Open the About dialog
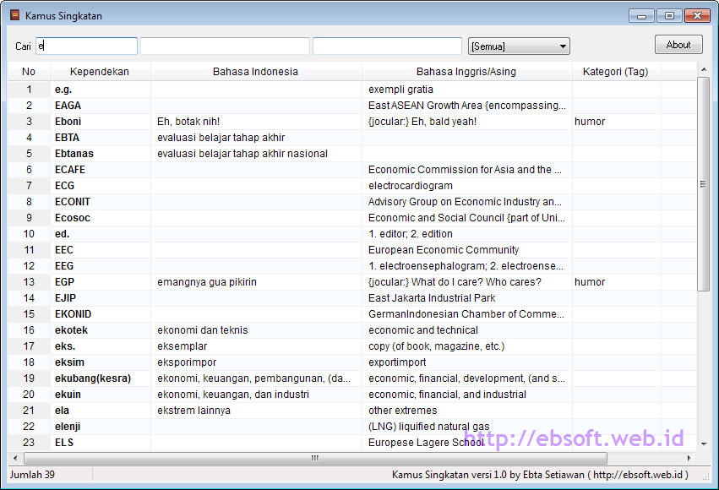Screen dimensions: 719x490 678,45
